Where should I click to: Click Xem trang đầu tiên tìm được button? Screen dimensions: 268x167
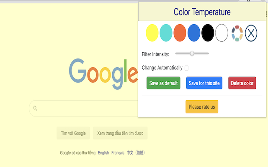pos(120,133)
